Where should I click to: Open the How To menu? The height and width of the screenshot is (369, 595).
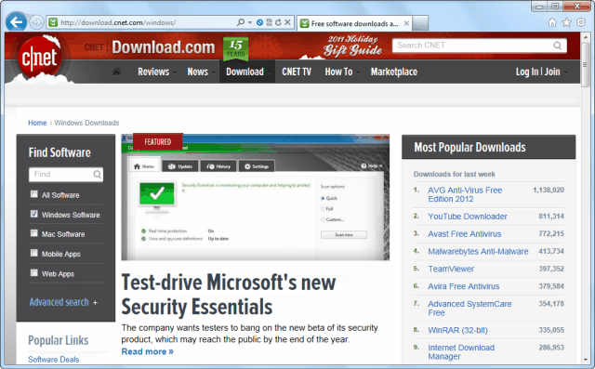(341, 72)
